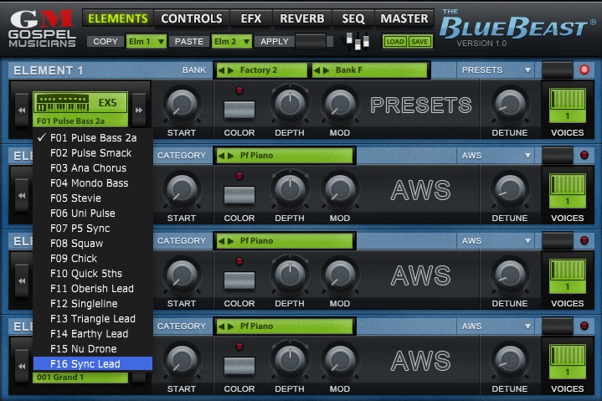
Task: Toggle Element 3 power LED
Action: 584,240
